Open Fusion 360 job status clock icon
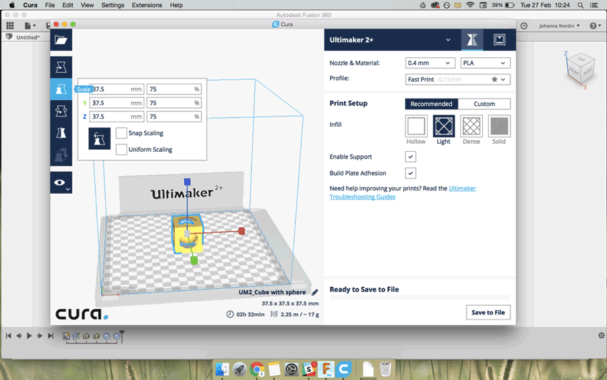The width and height of the screenshot is (607, 380). [x=524, y=26]
